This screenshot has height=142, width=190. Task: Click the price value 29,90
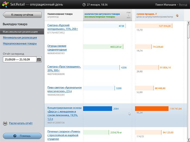(140, 71)
